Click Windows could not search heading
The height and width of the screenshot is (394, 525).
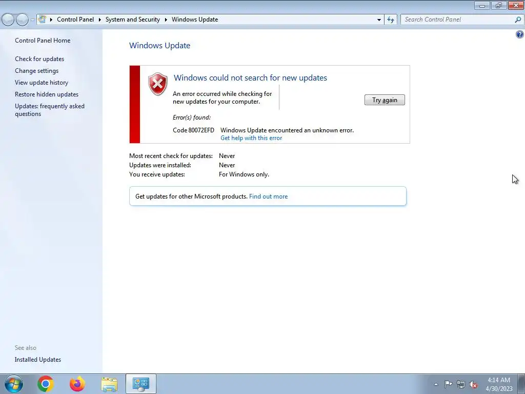click(250, 78)
